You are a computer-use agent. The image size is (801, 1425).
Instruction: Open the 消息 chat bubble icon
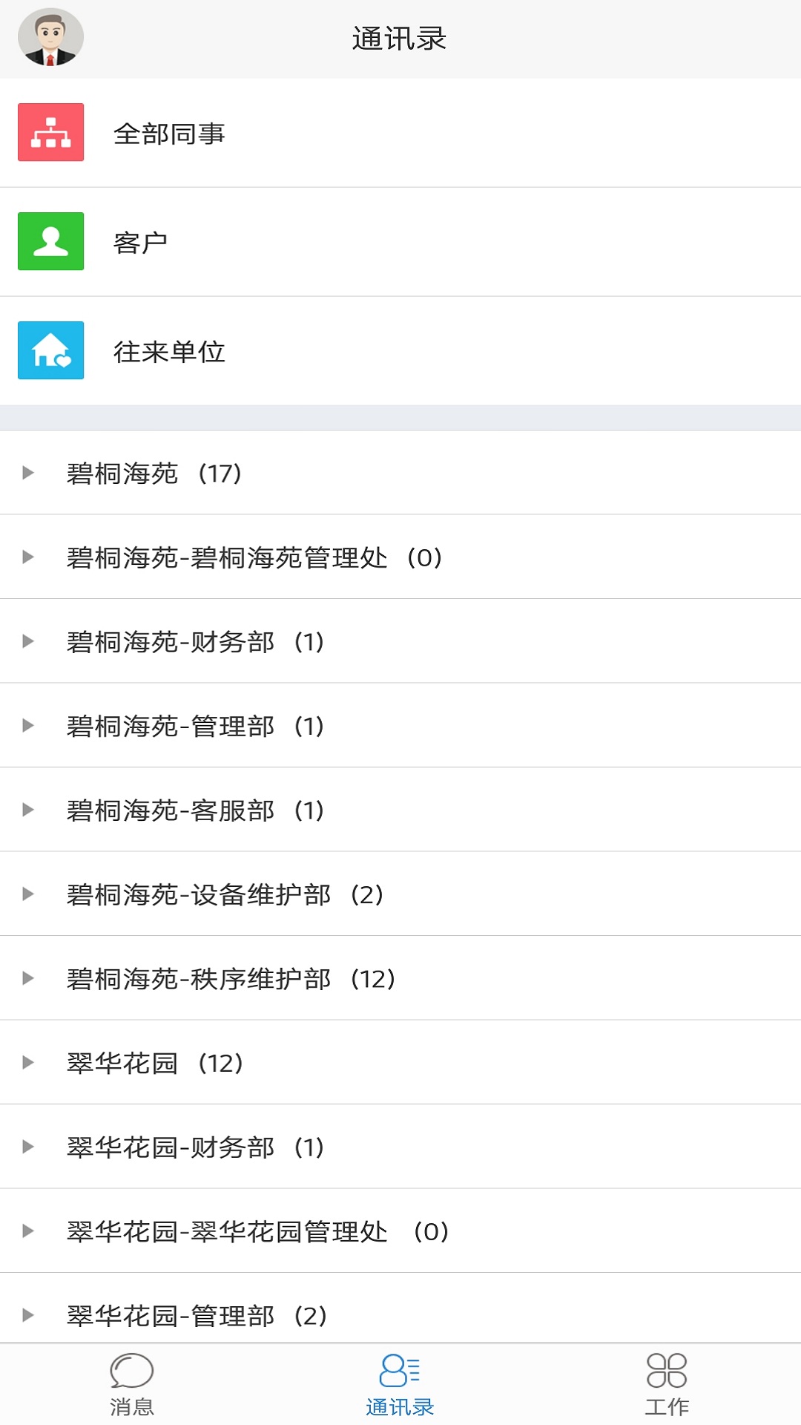tap(132, 1371)
